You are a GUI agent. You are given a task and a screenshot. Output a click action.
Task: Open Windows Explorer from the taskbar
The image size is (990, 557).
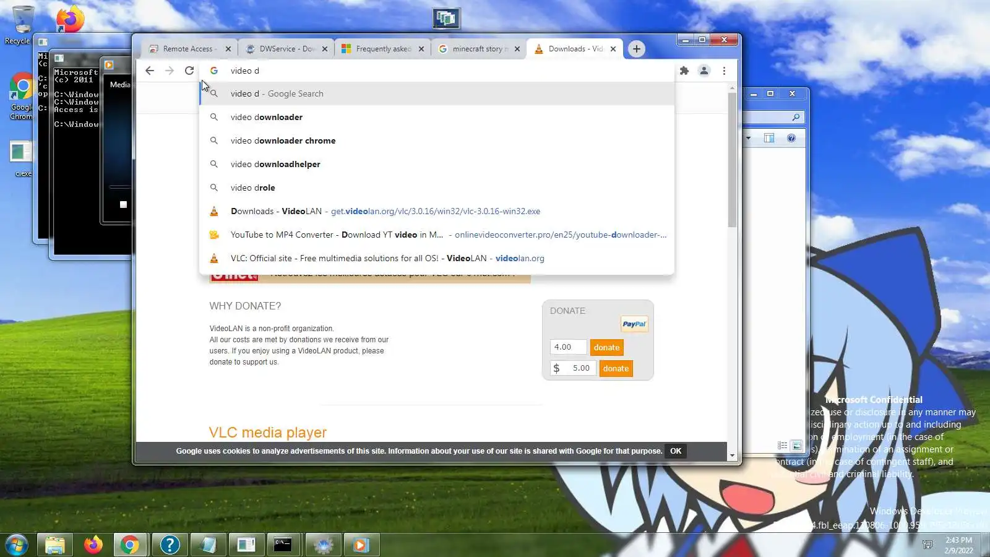pos(55,545)
